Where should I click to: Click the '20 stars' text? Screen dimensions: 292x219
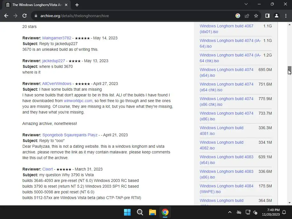[29, 27]
